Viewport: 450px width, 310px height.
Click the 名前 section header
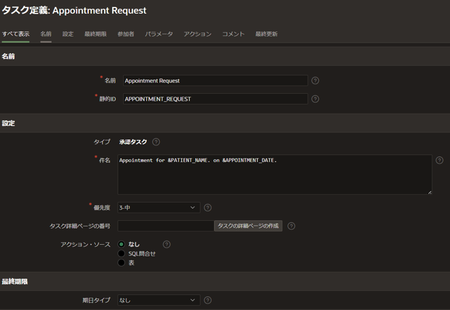coord(8,56)
